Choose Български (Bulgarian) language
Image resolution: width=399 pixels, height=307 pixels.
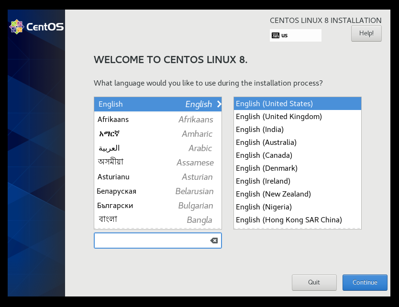[158, 206]
